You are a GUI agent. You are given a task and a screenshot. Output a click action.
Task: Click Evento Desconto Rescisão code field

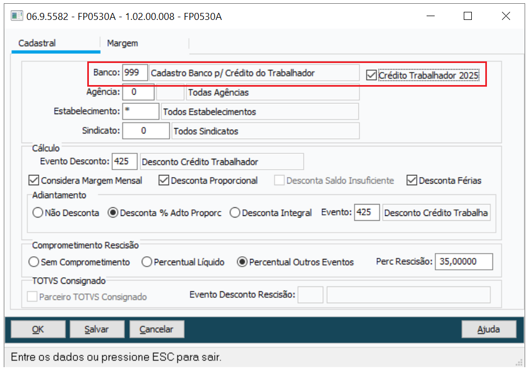point(310,294)
